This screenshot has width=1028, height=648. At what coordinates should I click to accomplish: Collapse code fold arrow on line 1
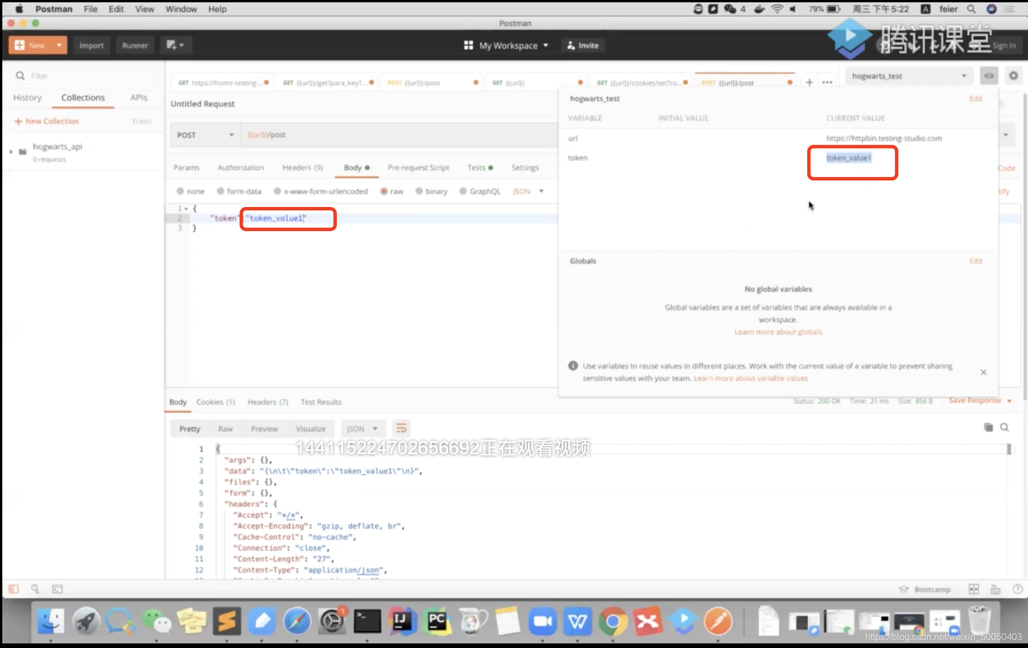[x=186, y=209]
